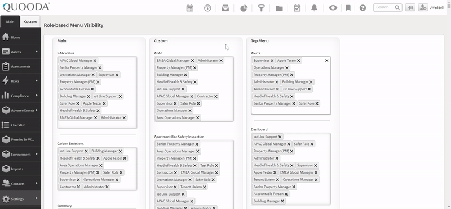
Task: Remove Senior Property Manager from RAG Status
Action: [x=100, y=67]
